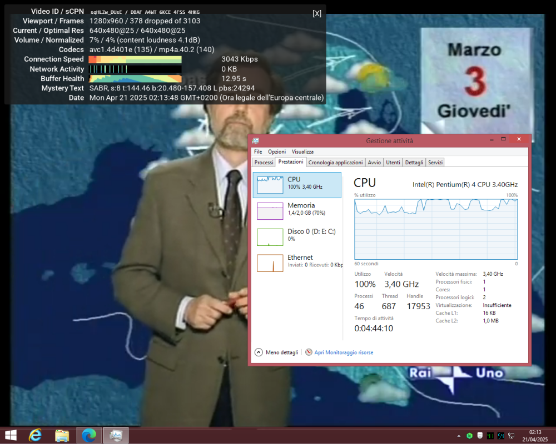Click inside the 60-second CPU utilization graph
The image size is (556, 444).
coord(435,229)
